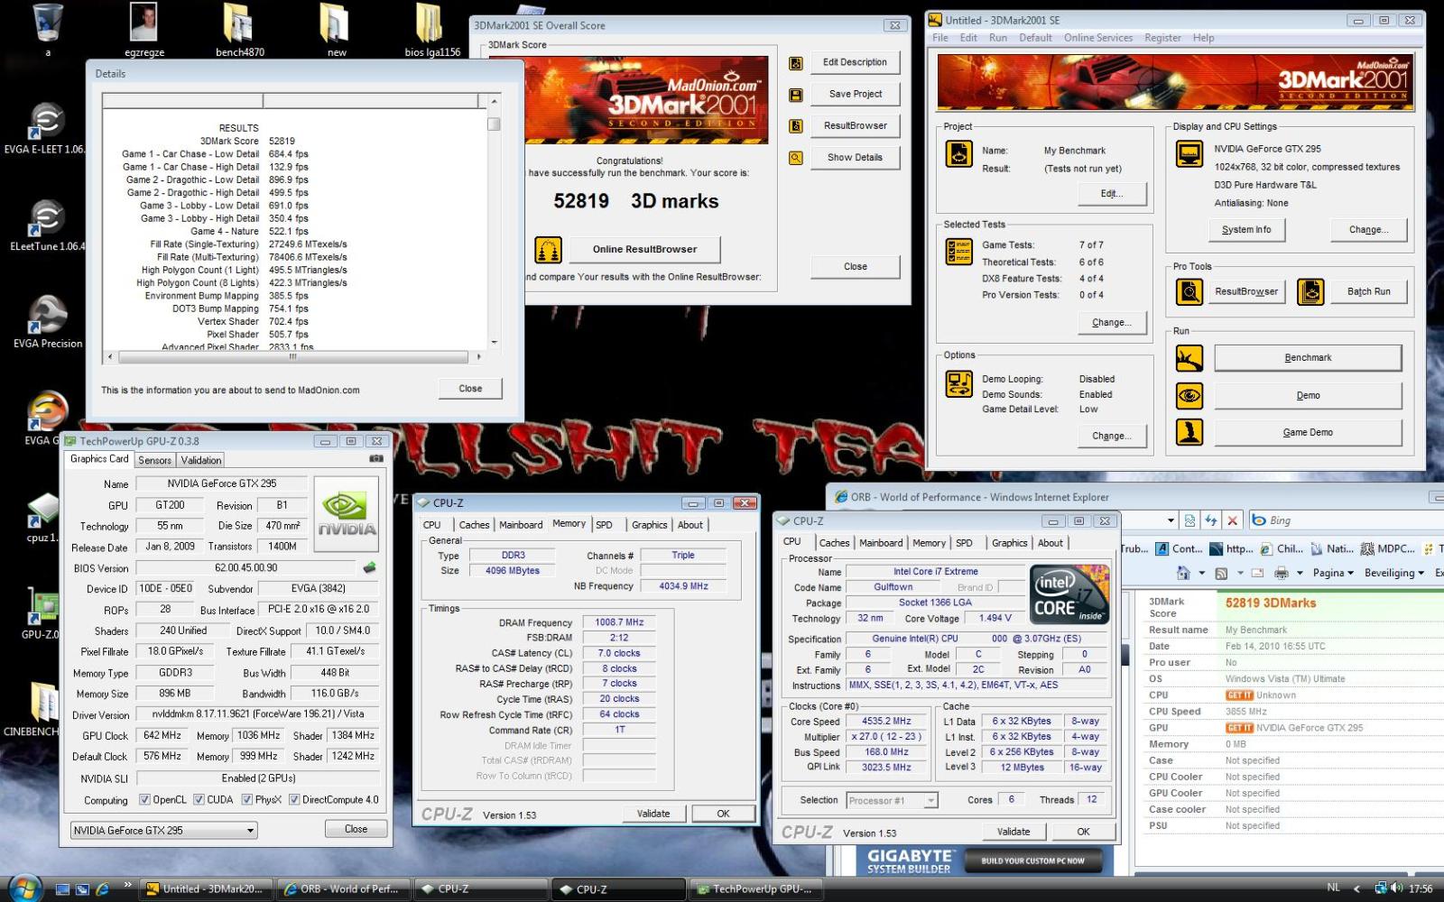This screenshot has height=902, width=1444.
Task: Open the Home button dropdown arrow in IE
Action: 1201,573
